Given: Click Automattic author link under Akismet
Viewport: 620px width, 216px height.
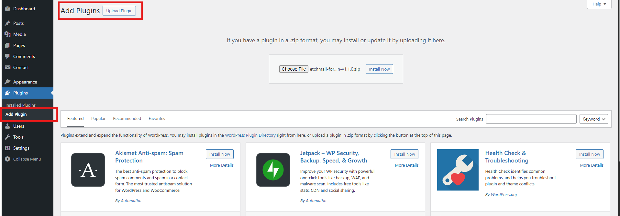Looking at the screenshot, I should point(131,201).
